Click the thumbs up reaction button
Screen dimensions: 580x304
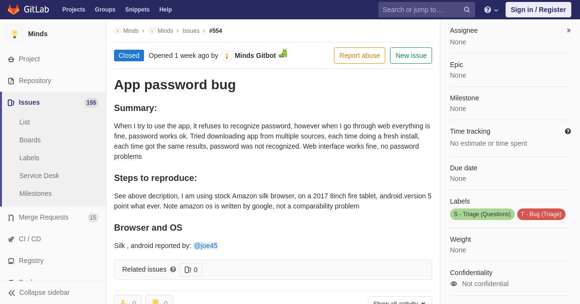[x=128, y=300]
